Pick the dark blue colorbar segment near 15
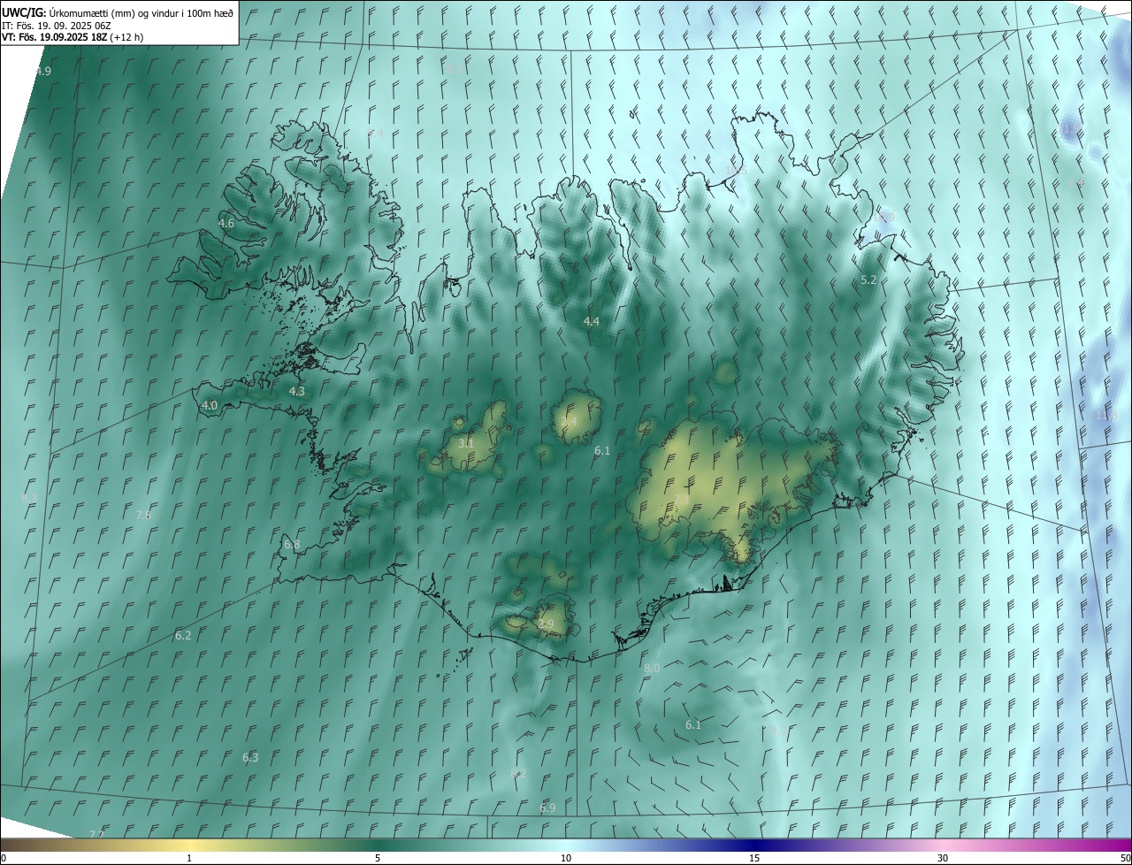This screenshot has width=1132, height=865. (x=754, y=846)
